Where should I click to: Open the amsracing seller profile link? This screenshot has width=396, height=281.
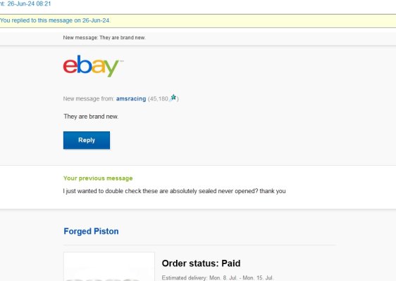click(131, 99)
